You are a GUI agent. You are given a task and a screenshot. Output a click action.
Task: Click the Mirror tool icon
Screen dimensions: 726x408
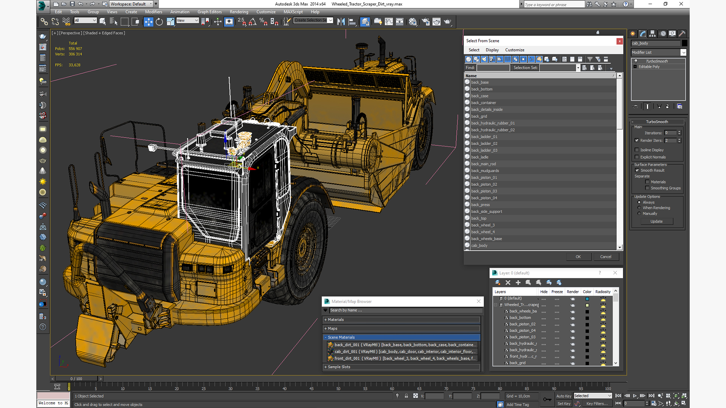pyautogui.click(x=341, y=22)
